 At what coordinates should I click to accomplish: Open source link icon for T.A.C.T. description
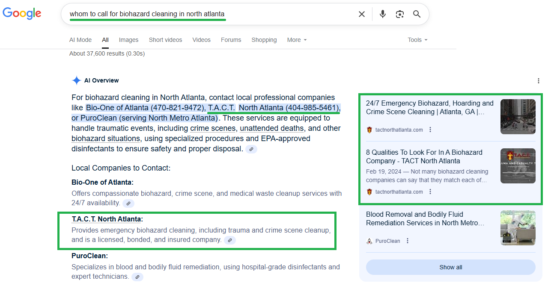pos(230,240)
